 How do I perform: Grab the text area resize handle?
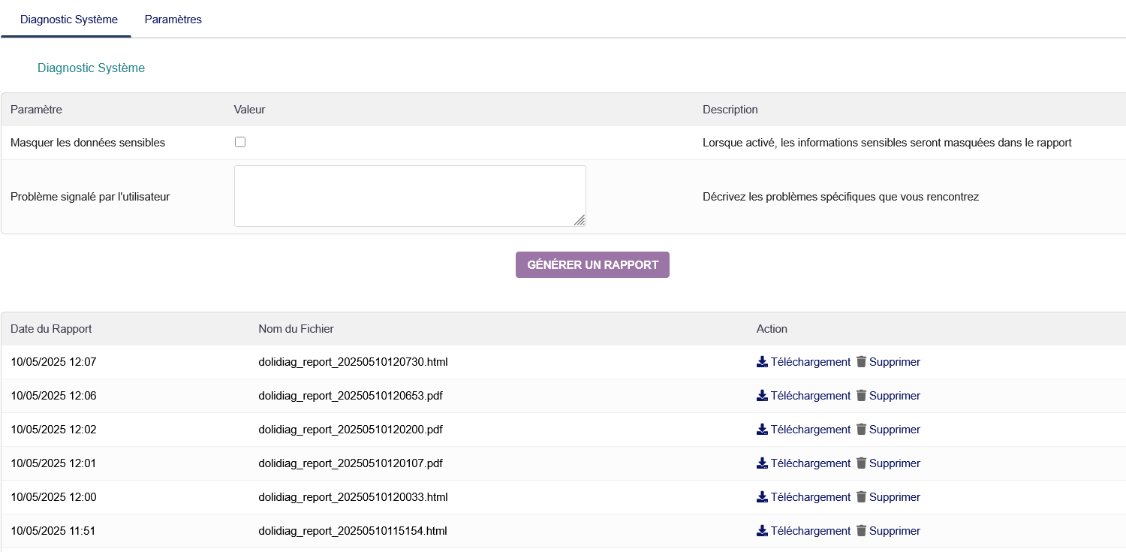coord(580,221)
